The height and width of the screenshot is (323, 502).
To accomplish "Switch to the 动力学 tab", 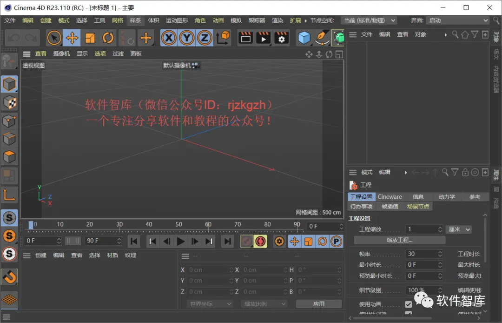I will point(447,197).
